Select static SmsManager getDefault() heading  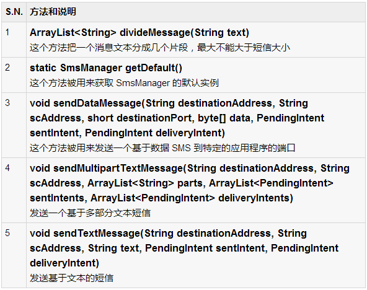[x=106, y=68]
